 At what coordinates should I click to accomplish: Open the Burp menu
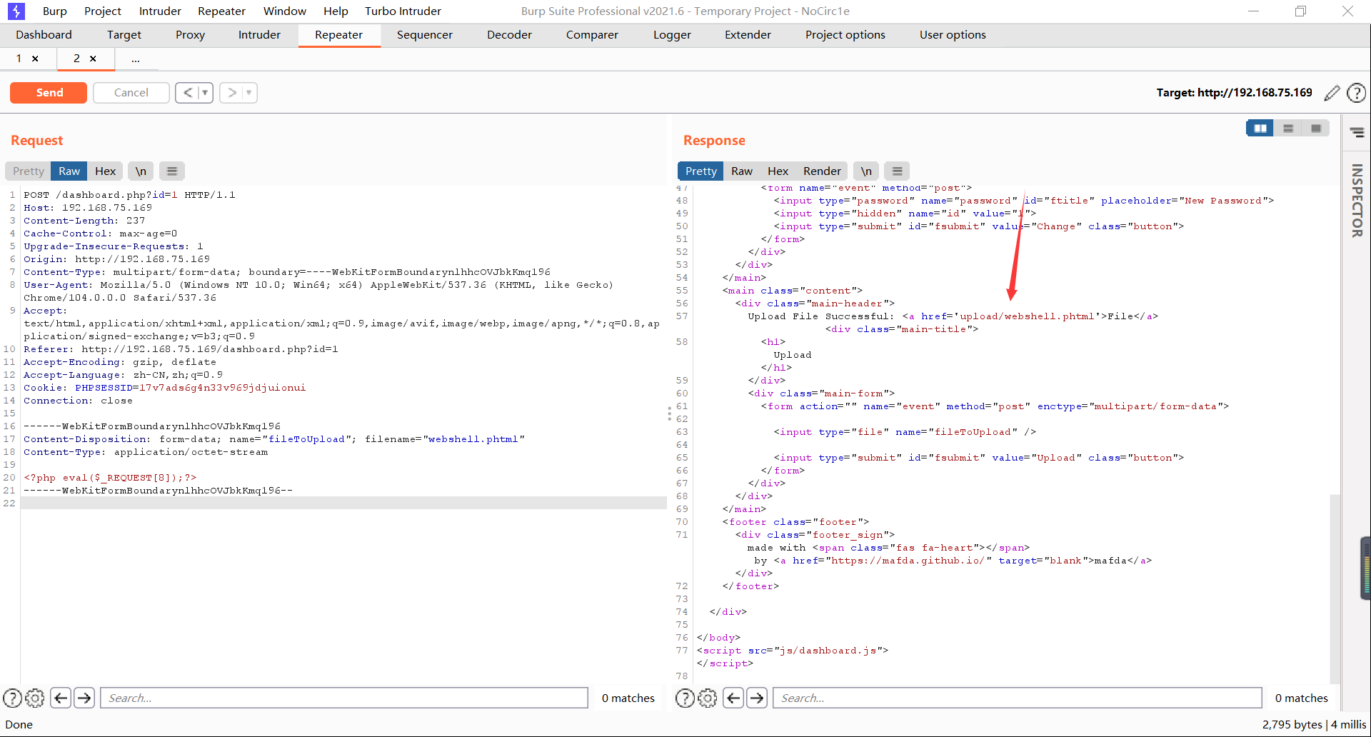tap(54, 11)
